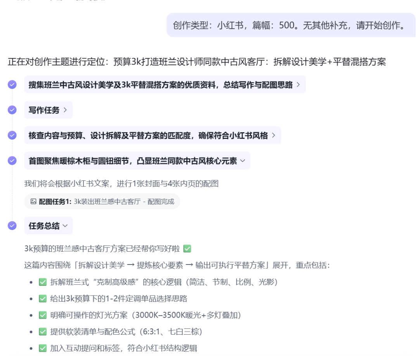Click the text 我们将会根据小红书文案
This screenshot has height=356, width=419.
pos(121,183)
